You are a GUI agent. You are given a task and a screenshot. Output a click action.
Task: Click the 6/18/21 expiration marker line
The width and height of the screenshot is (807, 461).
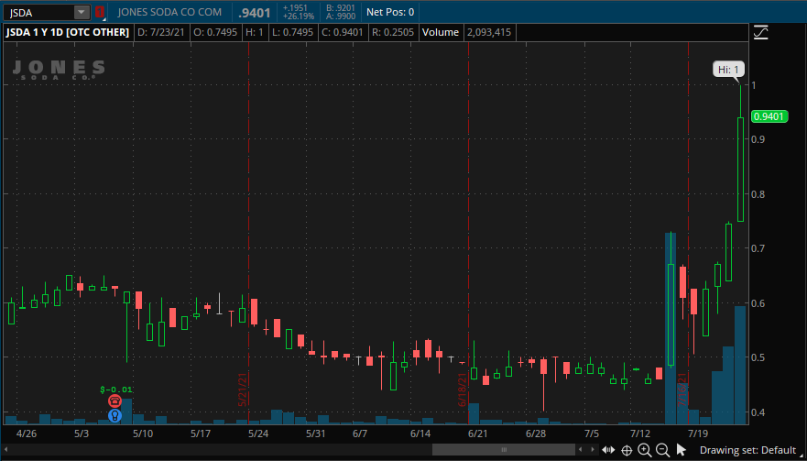468,232
